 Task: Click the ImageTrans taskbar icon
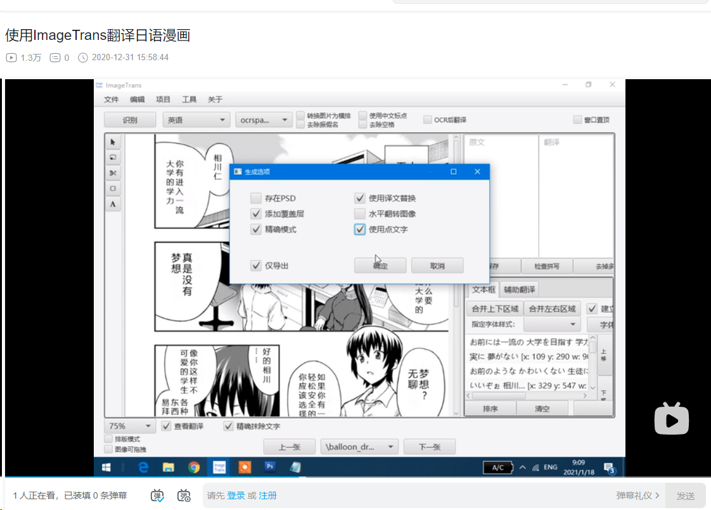(x=219, y=467)
